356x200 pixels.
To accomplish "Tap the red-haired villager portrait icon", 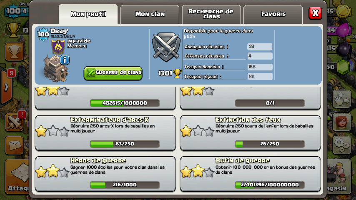I will click(x=342, y=122).
